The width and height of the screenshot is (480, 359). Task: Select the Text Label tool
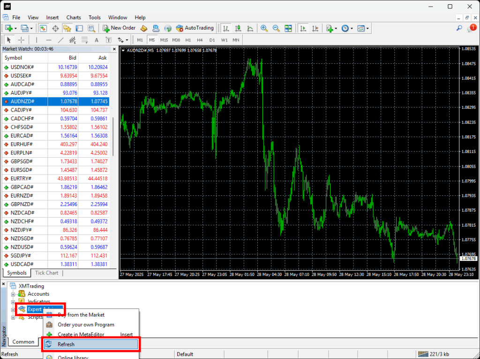coord(108,40)
